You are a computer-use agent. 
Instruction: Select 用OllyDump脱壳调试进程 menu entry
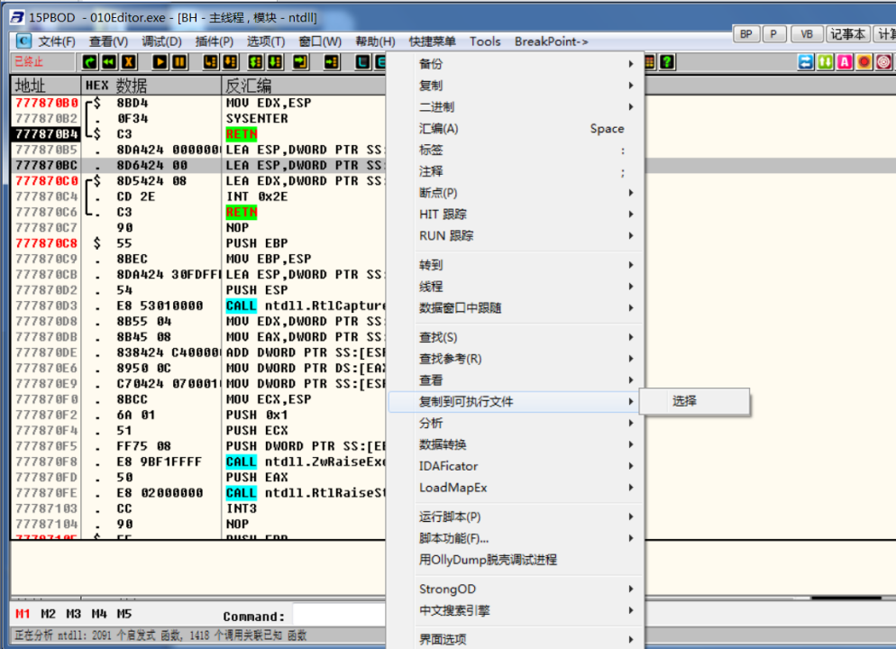(488, 560)
